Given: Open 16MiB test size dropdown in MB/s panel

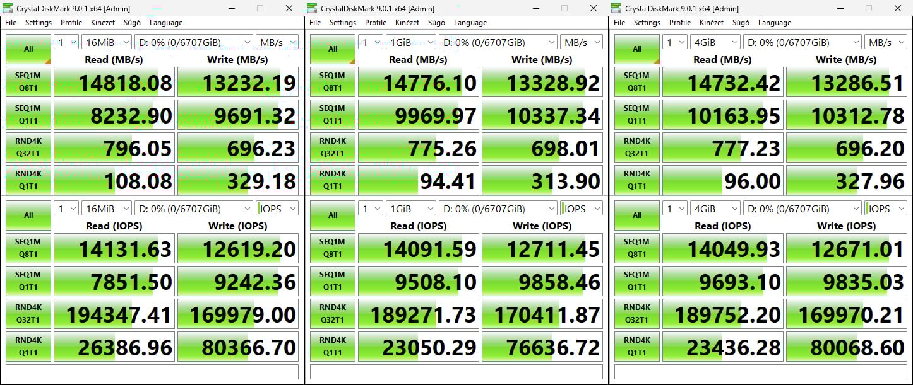Looking at the screenshot, I should 106,42.
